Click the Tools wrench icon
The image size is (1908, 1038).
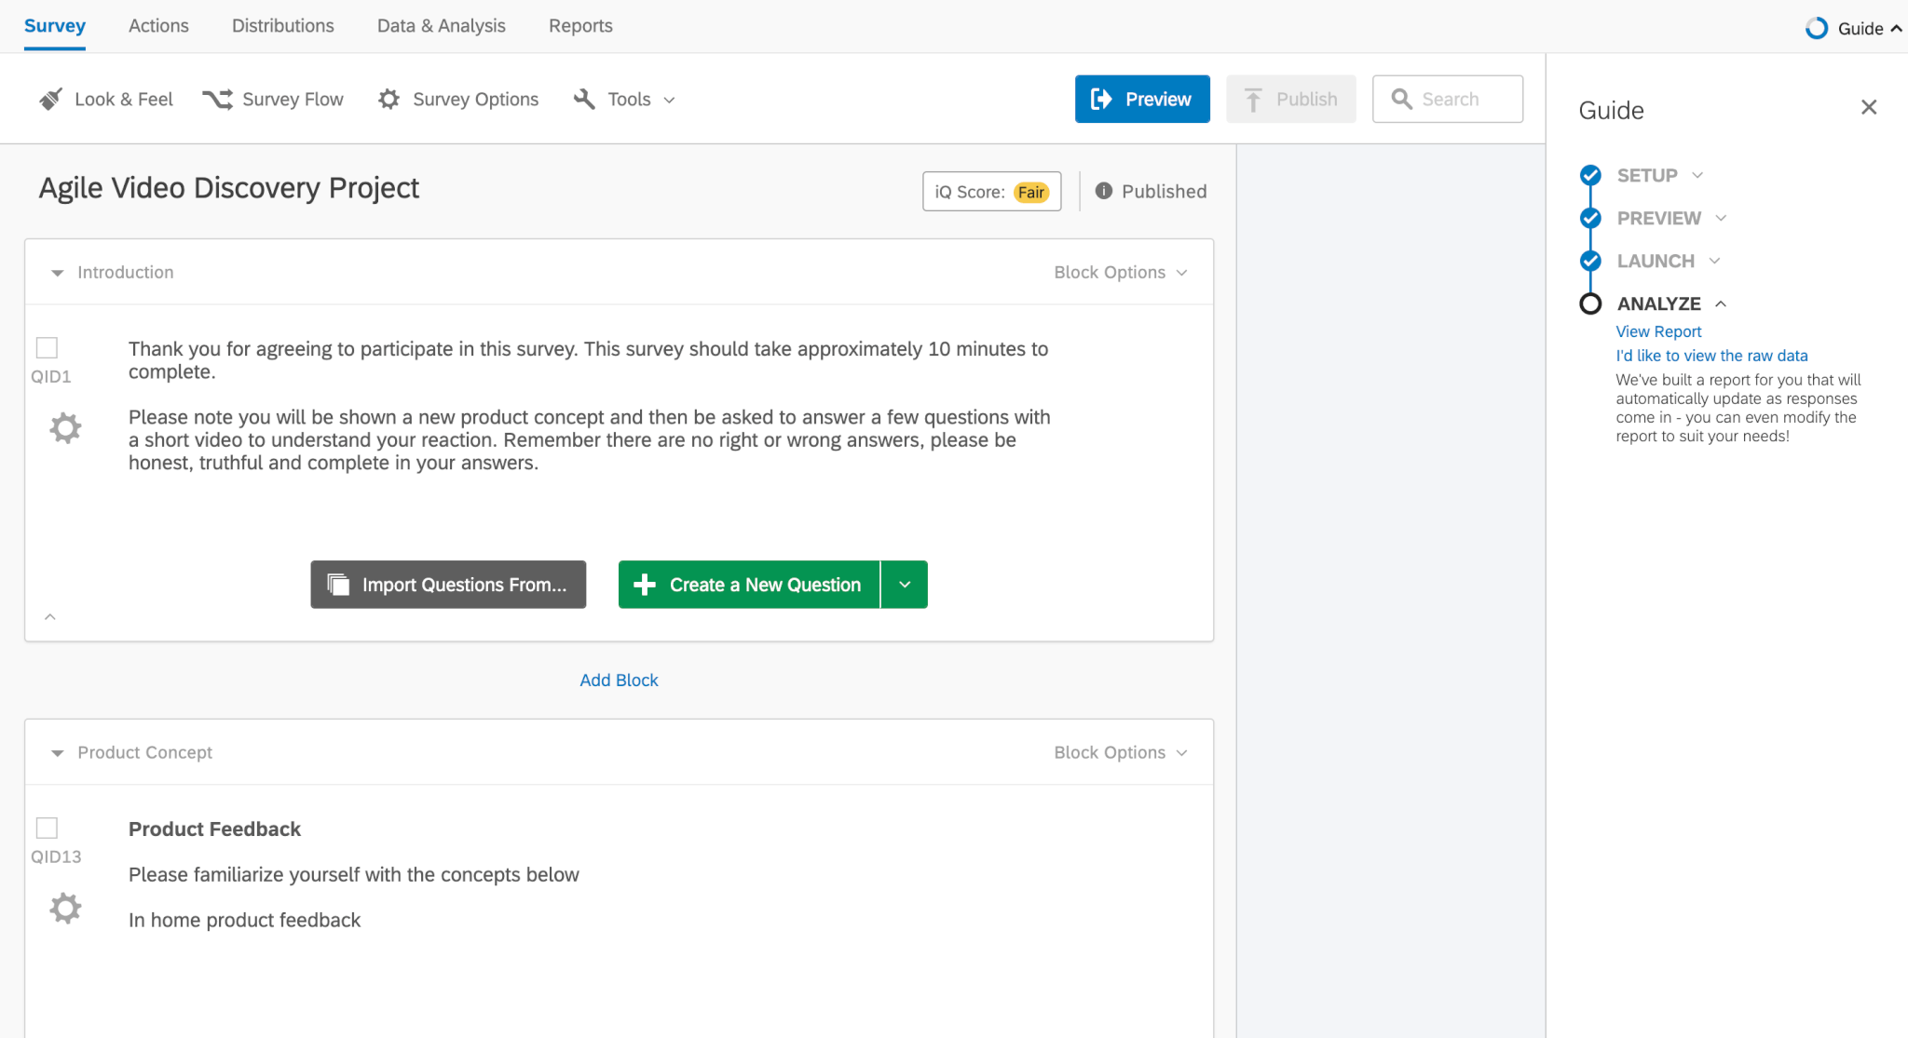coord(584,99)
